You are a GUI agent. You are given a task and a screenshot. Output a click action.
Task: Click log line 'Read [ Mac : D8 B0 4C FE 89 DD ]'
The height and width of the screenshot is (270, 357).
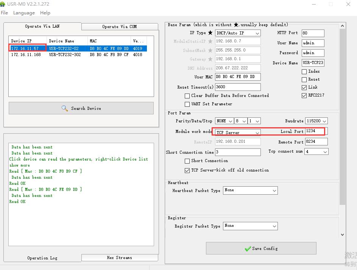coord(45,189)
